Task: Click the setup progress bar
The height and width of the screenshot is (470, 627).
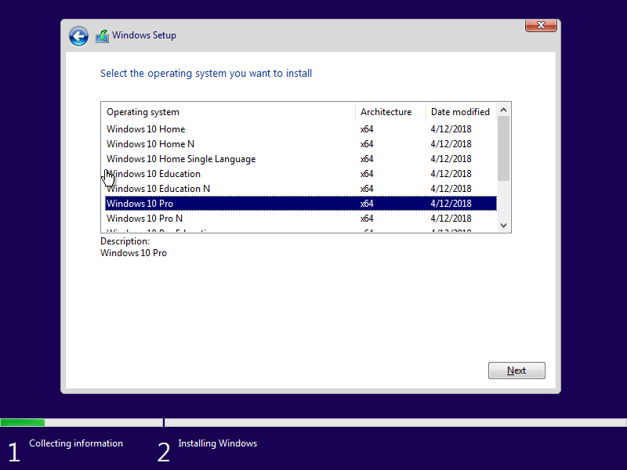Action: [x=313, y=422]
